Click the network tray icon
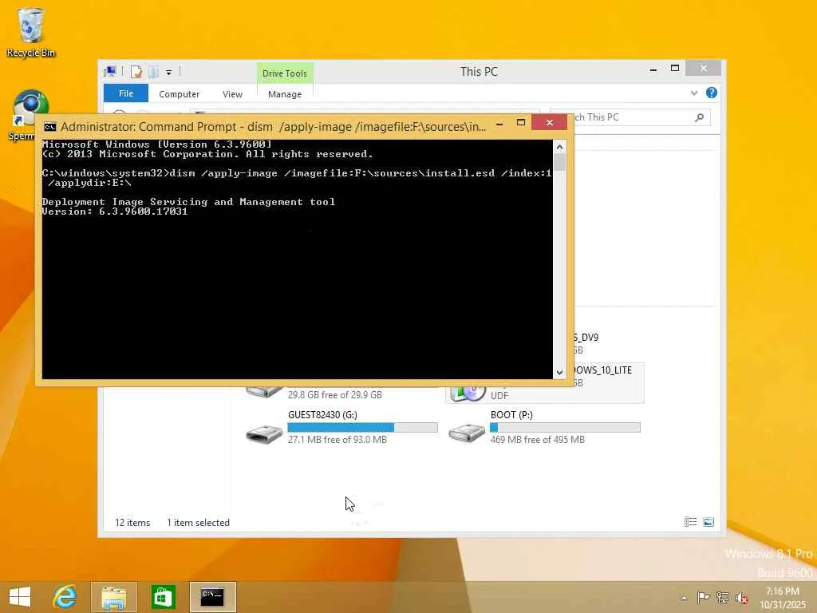Viewport: 817px width, 613px height. pos(723,598)
